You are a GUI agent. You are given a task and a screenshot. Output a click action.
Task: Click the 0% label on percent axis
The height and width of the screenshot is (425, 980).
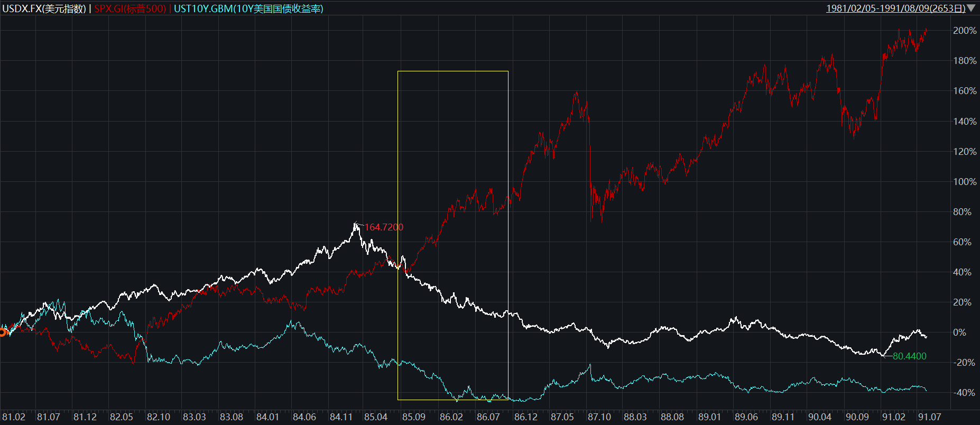click(959, 332)
